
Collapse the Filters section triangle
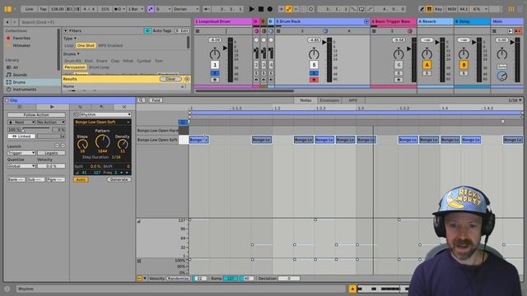tap(66, 30)
